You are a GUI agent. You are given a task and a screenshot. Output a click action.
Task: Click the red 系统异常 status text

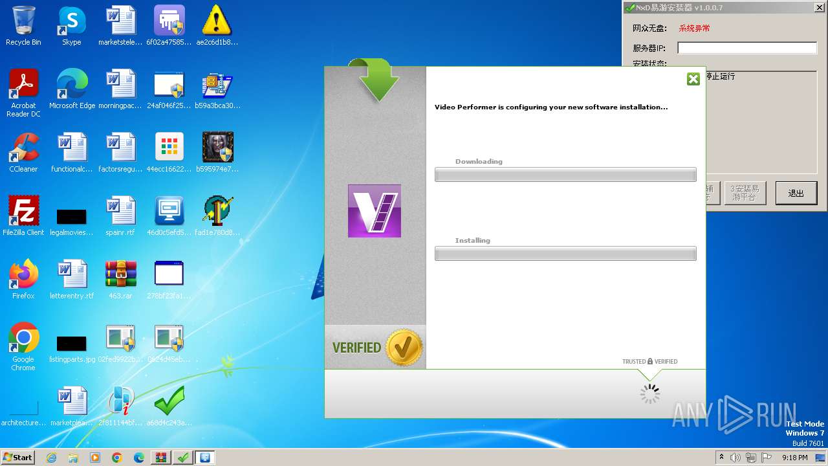[x=694, y=28]
